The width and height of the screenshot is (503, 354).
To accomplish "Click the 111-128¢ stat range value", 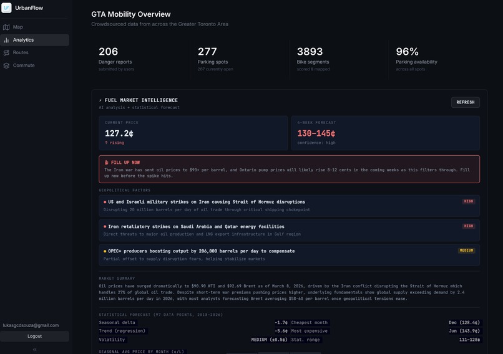I will click(x=469, y=340).
